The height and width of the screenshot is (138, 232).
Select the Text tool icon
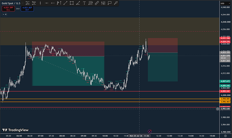(x=84, y=3)
